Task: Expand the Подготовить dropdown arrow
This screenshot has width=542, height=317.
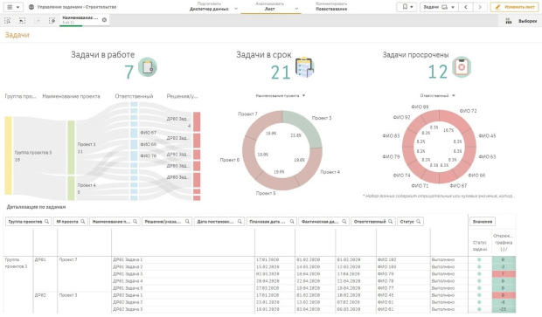Action: pyautogui.click(x=236, y=9)
